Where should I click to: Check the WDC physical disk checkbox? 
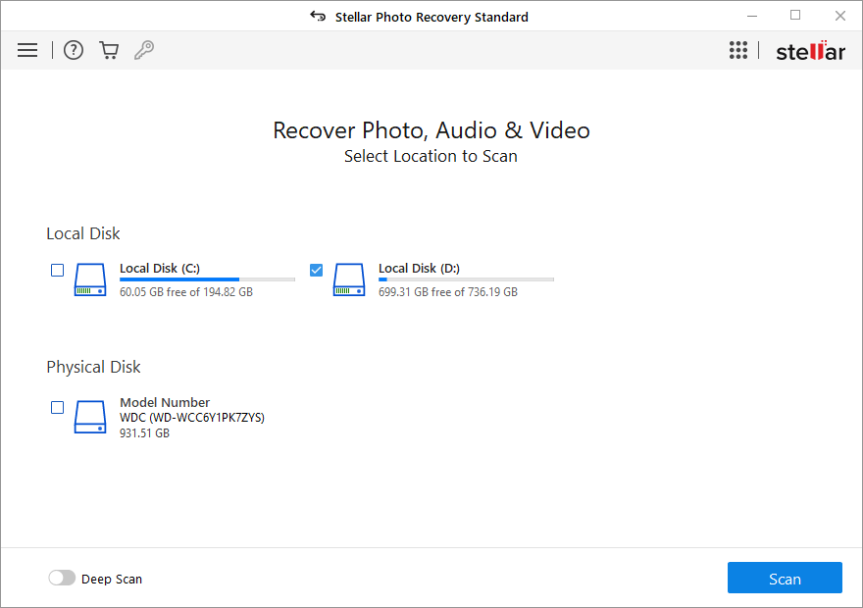click(x=57, y=407)
